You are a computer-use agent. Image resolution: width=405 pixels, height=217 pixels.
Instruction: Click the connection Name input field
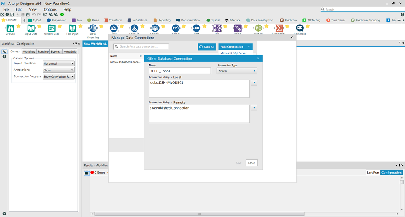tap(180, 71)
